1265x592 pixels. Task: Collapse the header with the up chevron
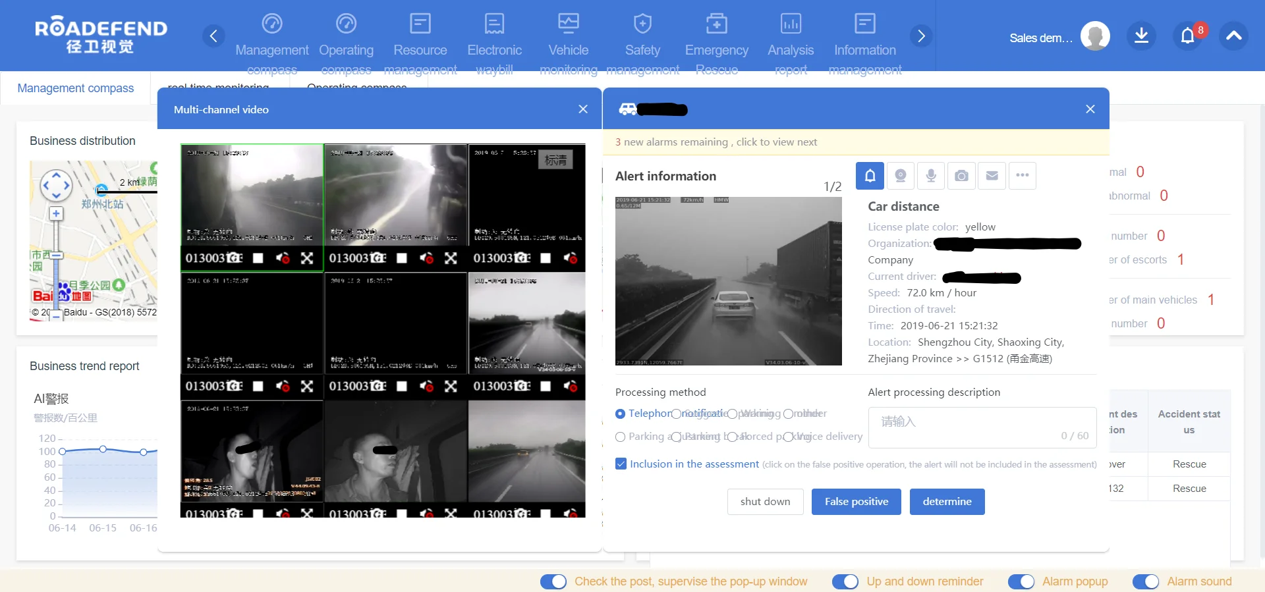coord(1234,36)
